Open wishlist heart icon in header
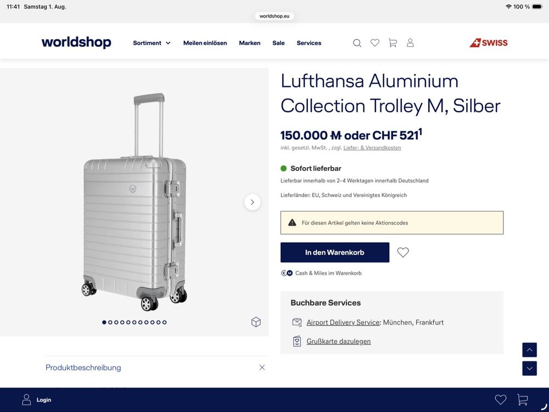This screenshot has width=549, height=412. coord(374,43)
